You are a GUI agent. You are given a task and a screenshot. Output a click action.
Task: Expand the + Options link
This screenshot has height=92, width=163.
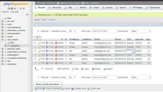37,37
